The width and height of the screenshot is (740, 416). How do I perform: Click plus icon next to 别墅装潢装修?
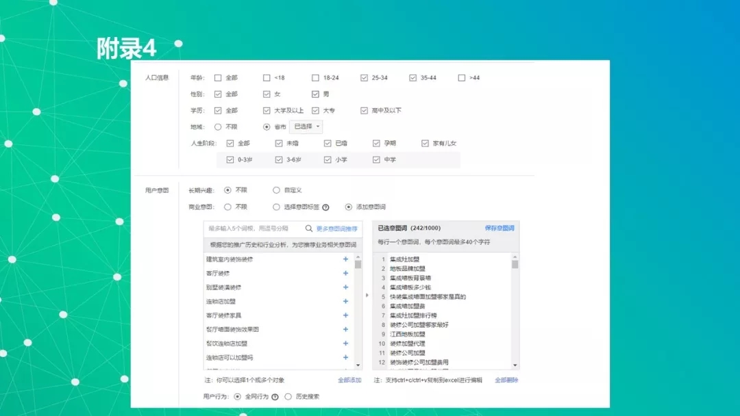click(345, 287)
